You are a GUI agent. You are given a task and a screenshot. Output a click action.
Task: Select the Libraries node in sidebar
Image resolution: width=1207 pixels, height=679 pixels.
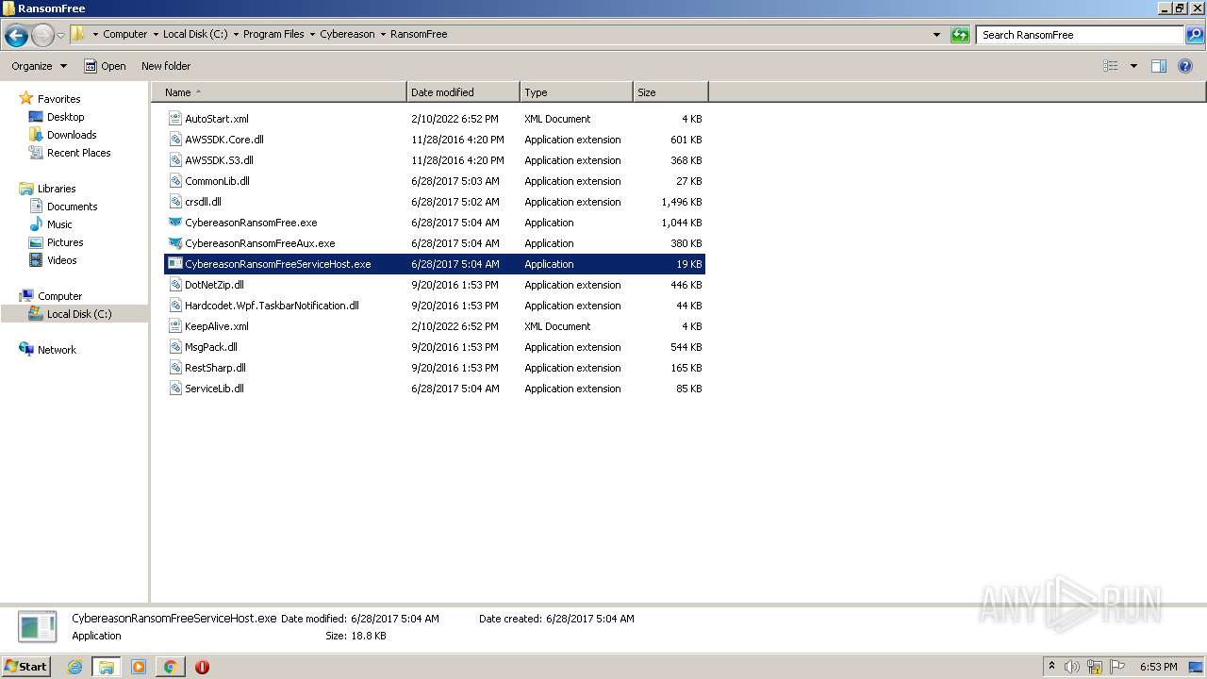[57, 189]
